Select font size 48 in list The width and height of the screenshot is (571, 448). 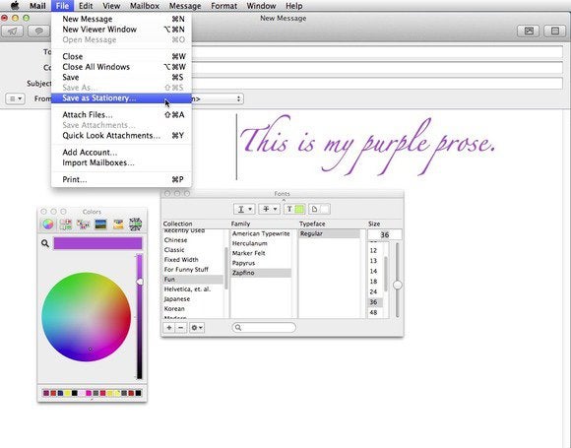[375, 312]
